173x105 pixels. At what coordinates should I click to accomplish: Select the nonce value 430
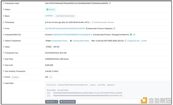click(x=46, y=77)
